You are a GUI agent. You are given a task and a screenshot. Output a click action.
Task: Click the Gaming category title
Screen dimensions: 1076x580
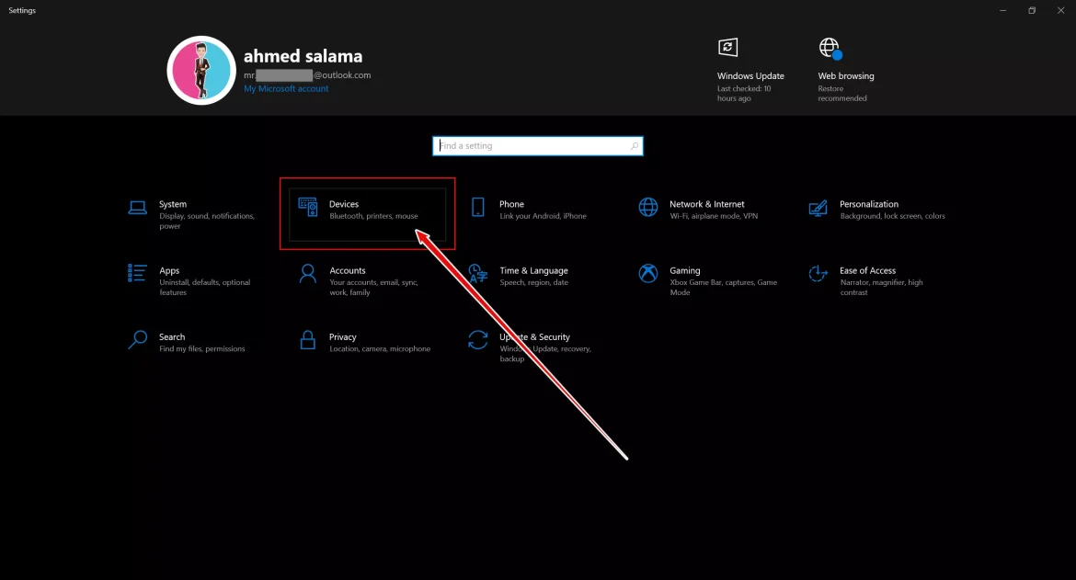[685, 271]
